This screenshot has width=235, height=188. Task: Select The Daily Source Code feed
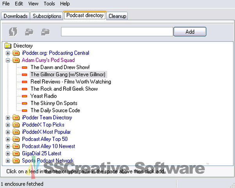55,111
